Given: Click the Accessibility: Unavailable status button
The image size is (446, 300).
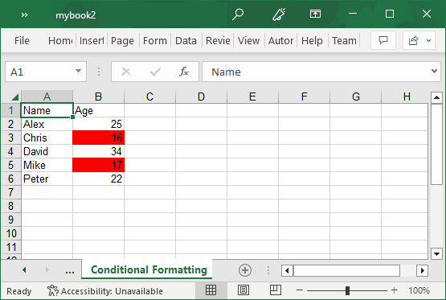Looking at the screenshot, I should click(105, 291).
